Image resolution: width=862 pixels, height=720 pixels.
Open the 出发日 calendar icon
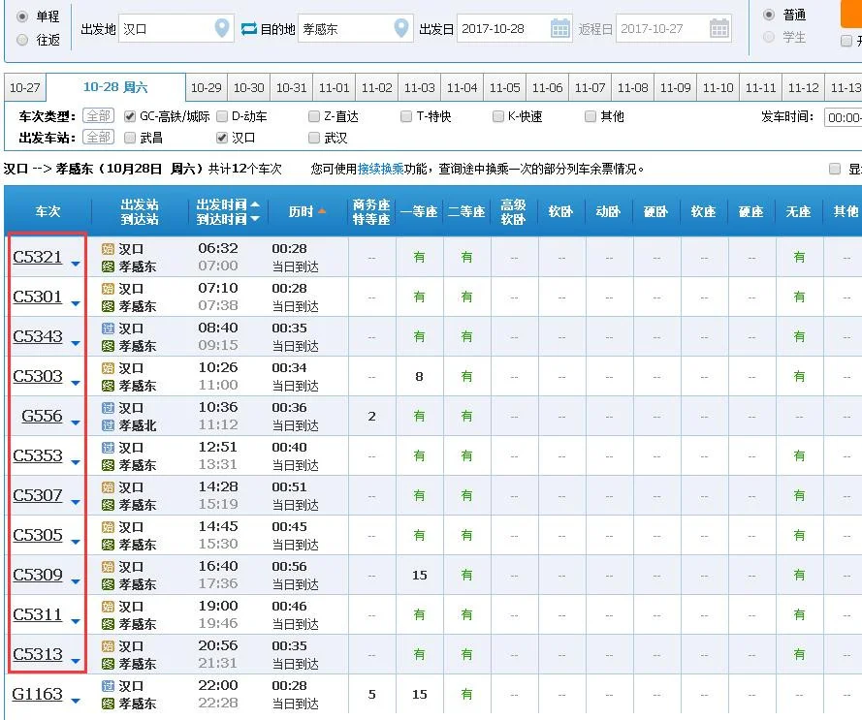(x=559, y=28)
